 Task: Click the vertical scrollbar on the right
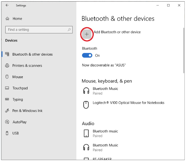click(x=184, y=51)
